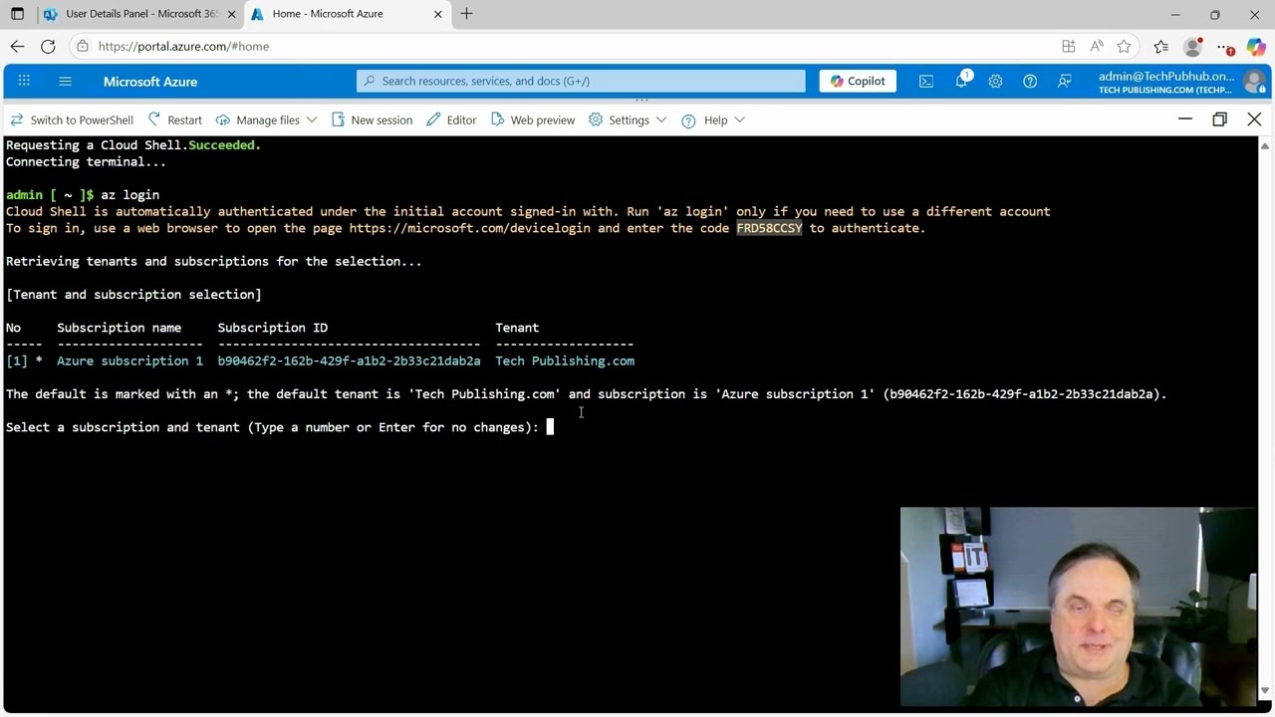
Task: Open the admin@TechPubhub account menu
Action: 1166,82
